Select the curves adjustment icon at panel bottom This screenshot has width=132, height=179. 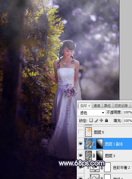click(94, 177)
